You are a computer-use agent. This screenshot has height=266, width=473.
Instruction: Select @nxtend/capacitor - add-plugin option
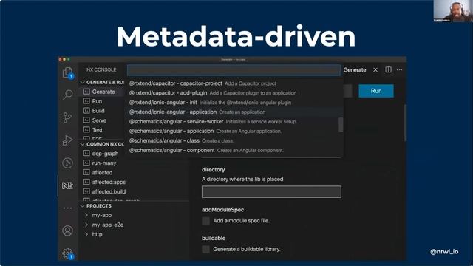coord(235,93)
